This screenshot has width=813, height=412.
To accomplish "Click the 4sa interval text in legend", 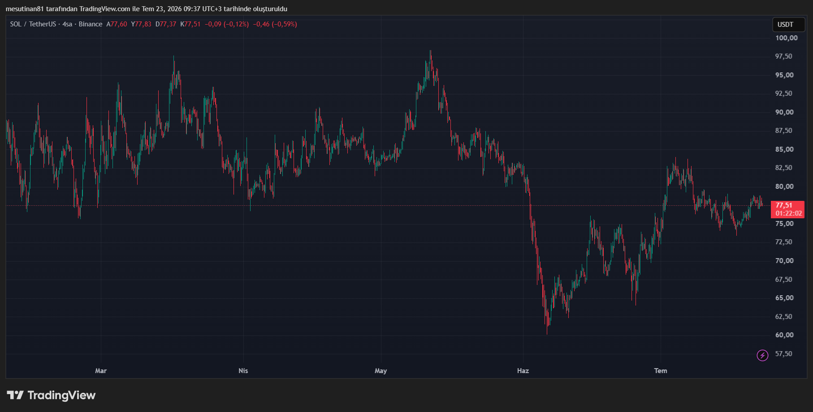I will 67,24.
